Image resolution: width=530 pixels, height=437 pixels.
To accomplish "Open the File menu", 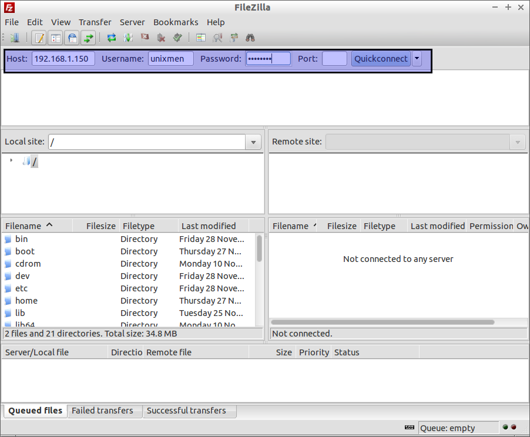I will coord(12,22).
